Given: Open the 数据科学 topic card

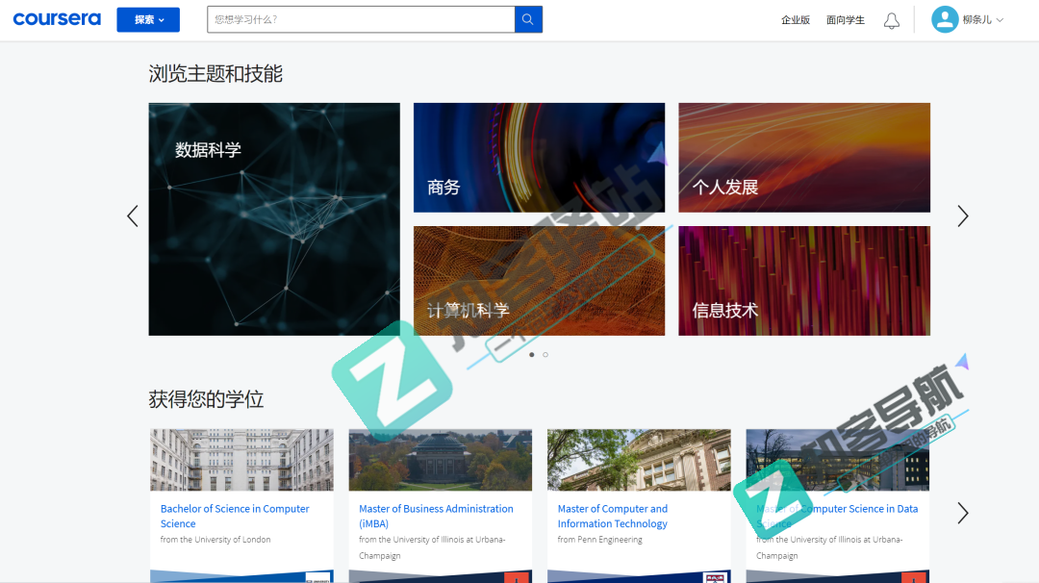Looking at the screenshot, I should [x=273, y=218].
